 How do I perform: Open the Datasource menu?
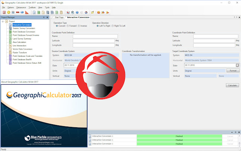pyautogui.click(x=21, y=8)
